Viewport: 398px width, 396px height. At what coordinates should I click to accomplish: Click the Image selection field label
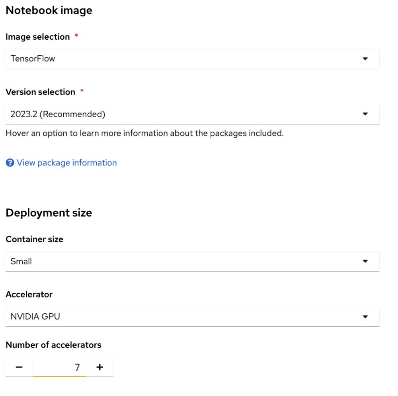click(37, 37)
